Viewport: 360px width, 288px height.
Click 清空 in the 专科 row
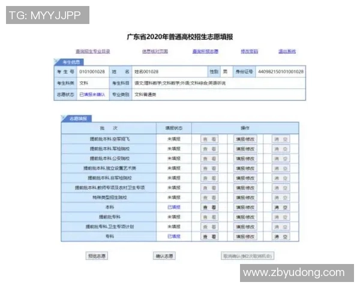(281, 236)
